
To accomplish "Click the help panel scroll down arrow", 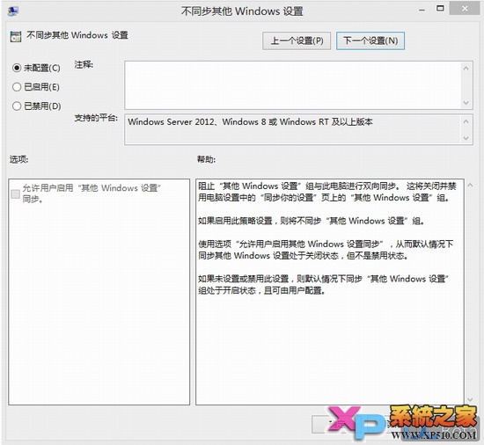I will [470, 399].
